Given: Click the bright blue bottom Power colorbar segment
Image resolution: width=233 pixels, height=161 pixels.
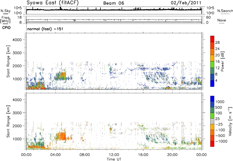Looking at the screenshot, I should [x=212, y=83].
